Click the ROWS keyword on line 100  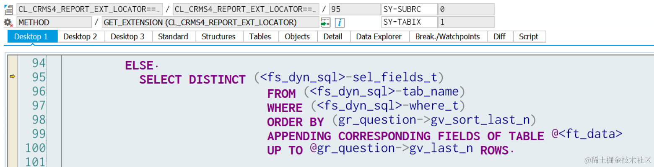[x=494, y=151]
